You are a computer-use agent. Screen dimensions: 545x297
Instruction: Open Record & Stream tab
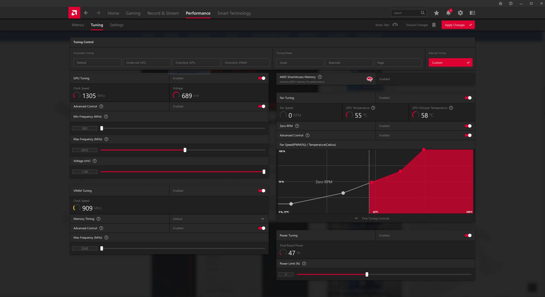(163, 13)
